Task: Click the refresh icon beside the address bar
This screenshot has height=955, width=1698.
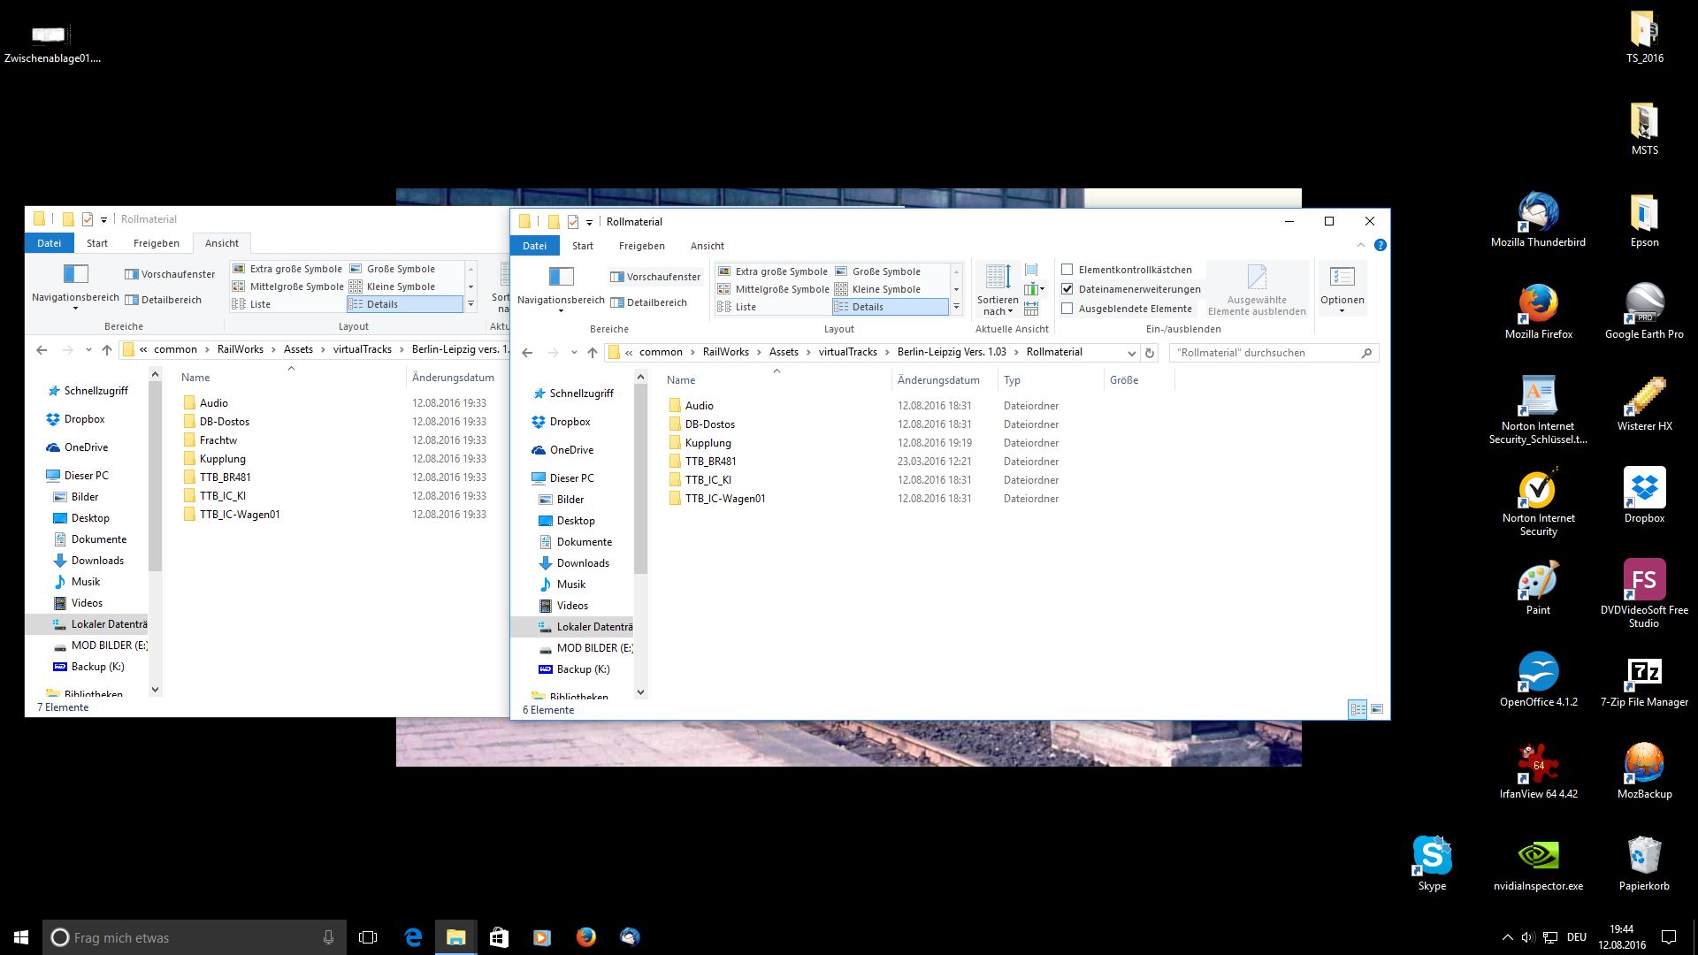Action: click(1150, 353)
